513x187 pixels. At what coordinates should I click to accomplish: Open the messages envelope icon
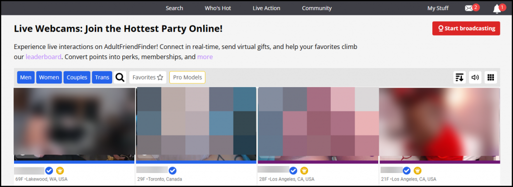(x=469, y=8)
